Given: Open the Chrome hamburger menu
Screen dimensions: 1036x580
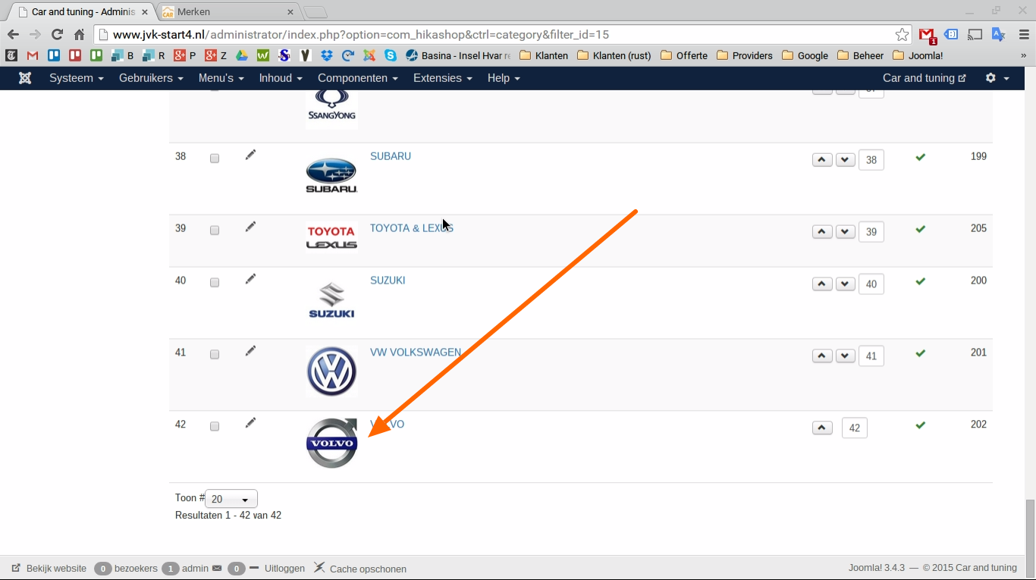Looking at the screenshot, I should [1023, 35].
